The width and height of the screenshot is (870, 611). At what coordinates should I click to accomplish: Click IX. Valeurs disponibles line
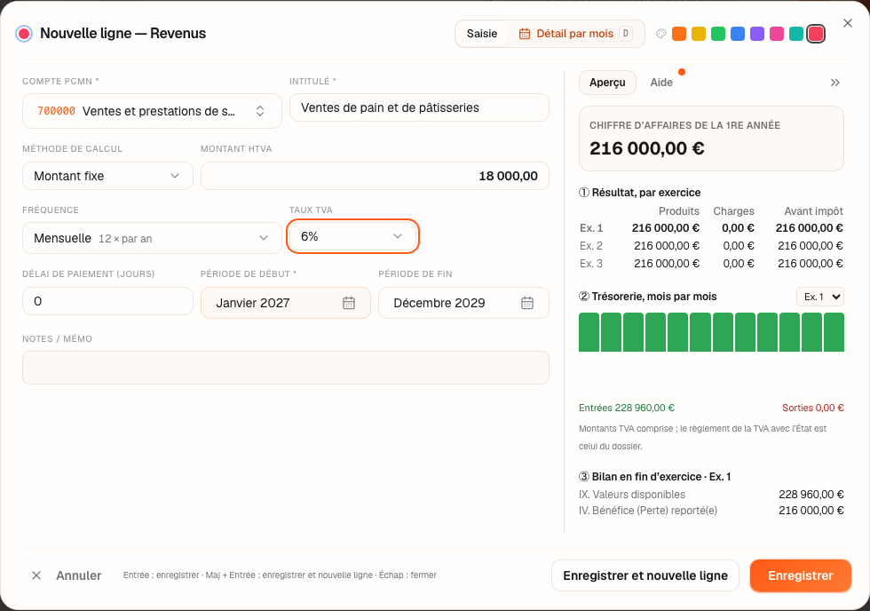[x=711, y=495]
